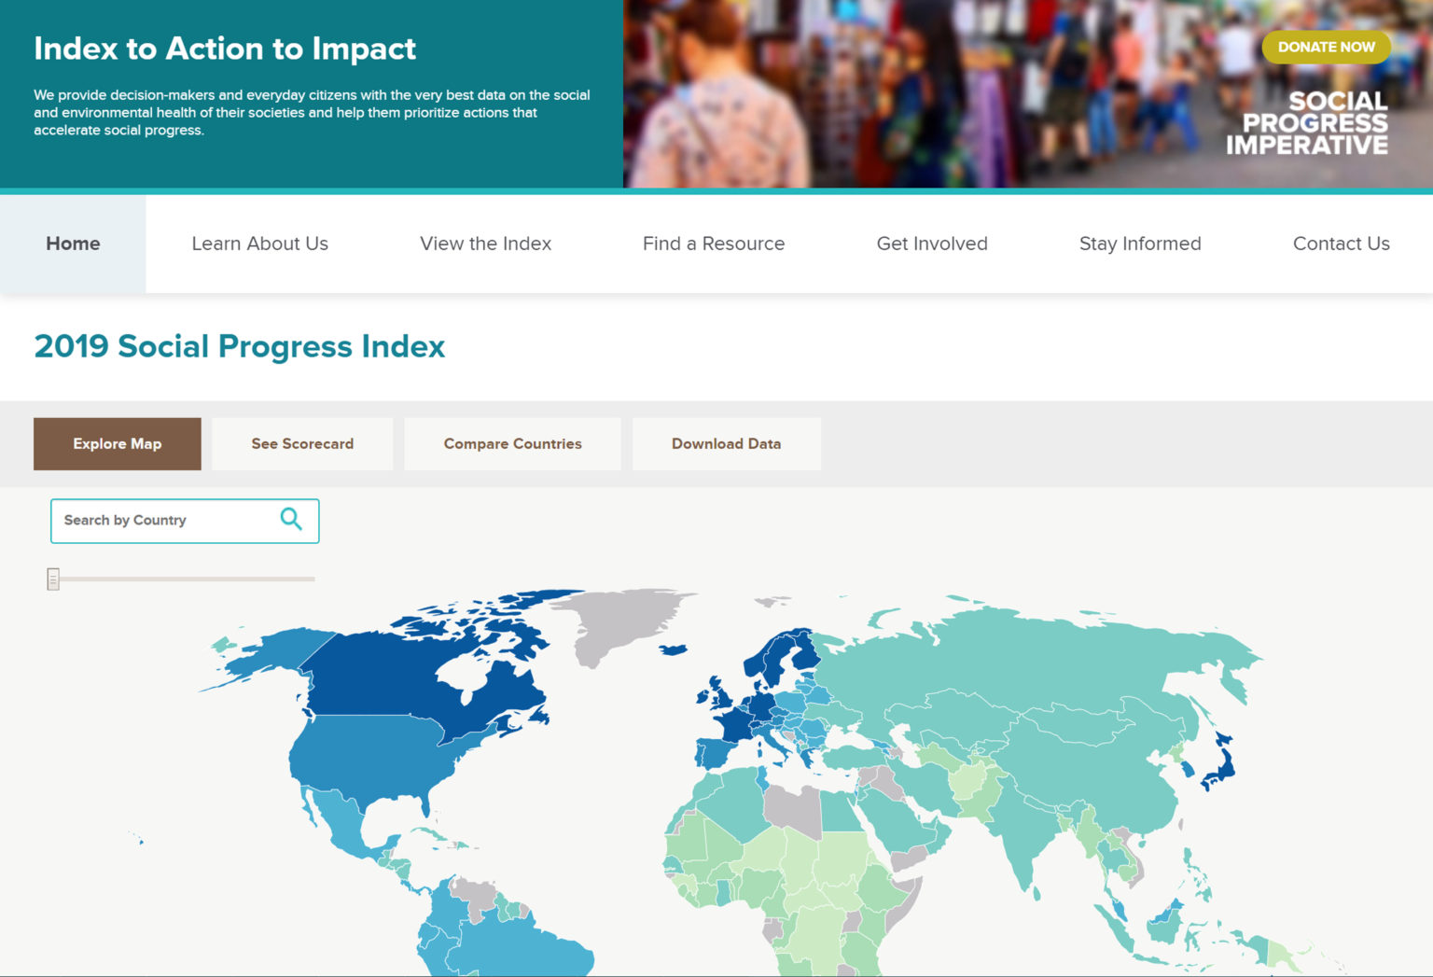Switch to the See Scorecard tab
Screen dimensions: 1433x977
click(x=301, y=443)
